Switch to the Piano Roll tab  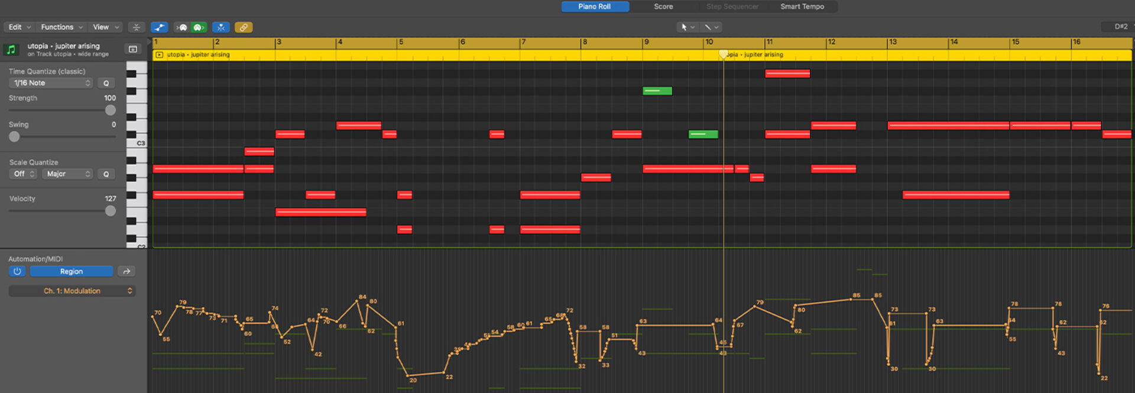click(595, 7)
